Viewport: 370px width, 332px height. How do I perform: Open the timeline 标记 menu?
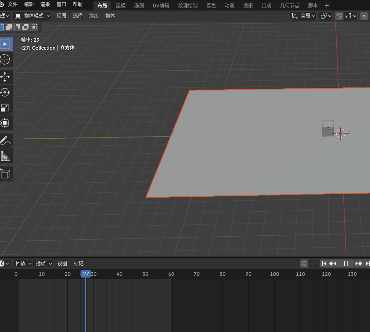(79, 263)
